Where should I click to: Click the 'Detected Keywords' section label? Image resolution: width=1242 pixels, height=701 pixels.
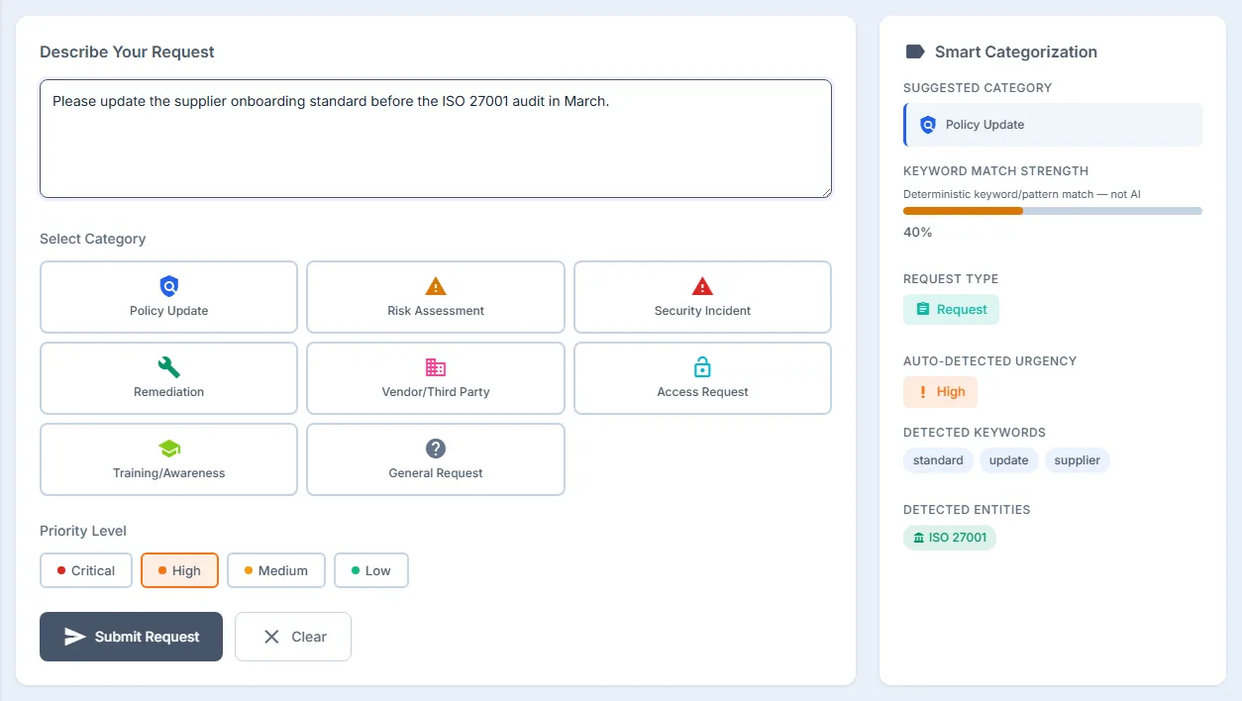(x=975, y=433)
